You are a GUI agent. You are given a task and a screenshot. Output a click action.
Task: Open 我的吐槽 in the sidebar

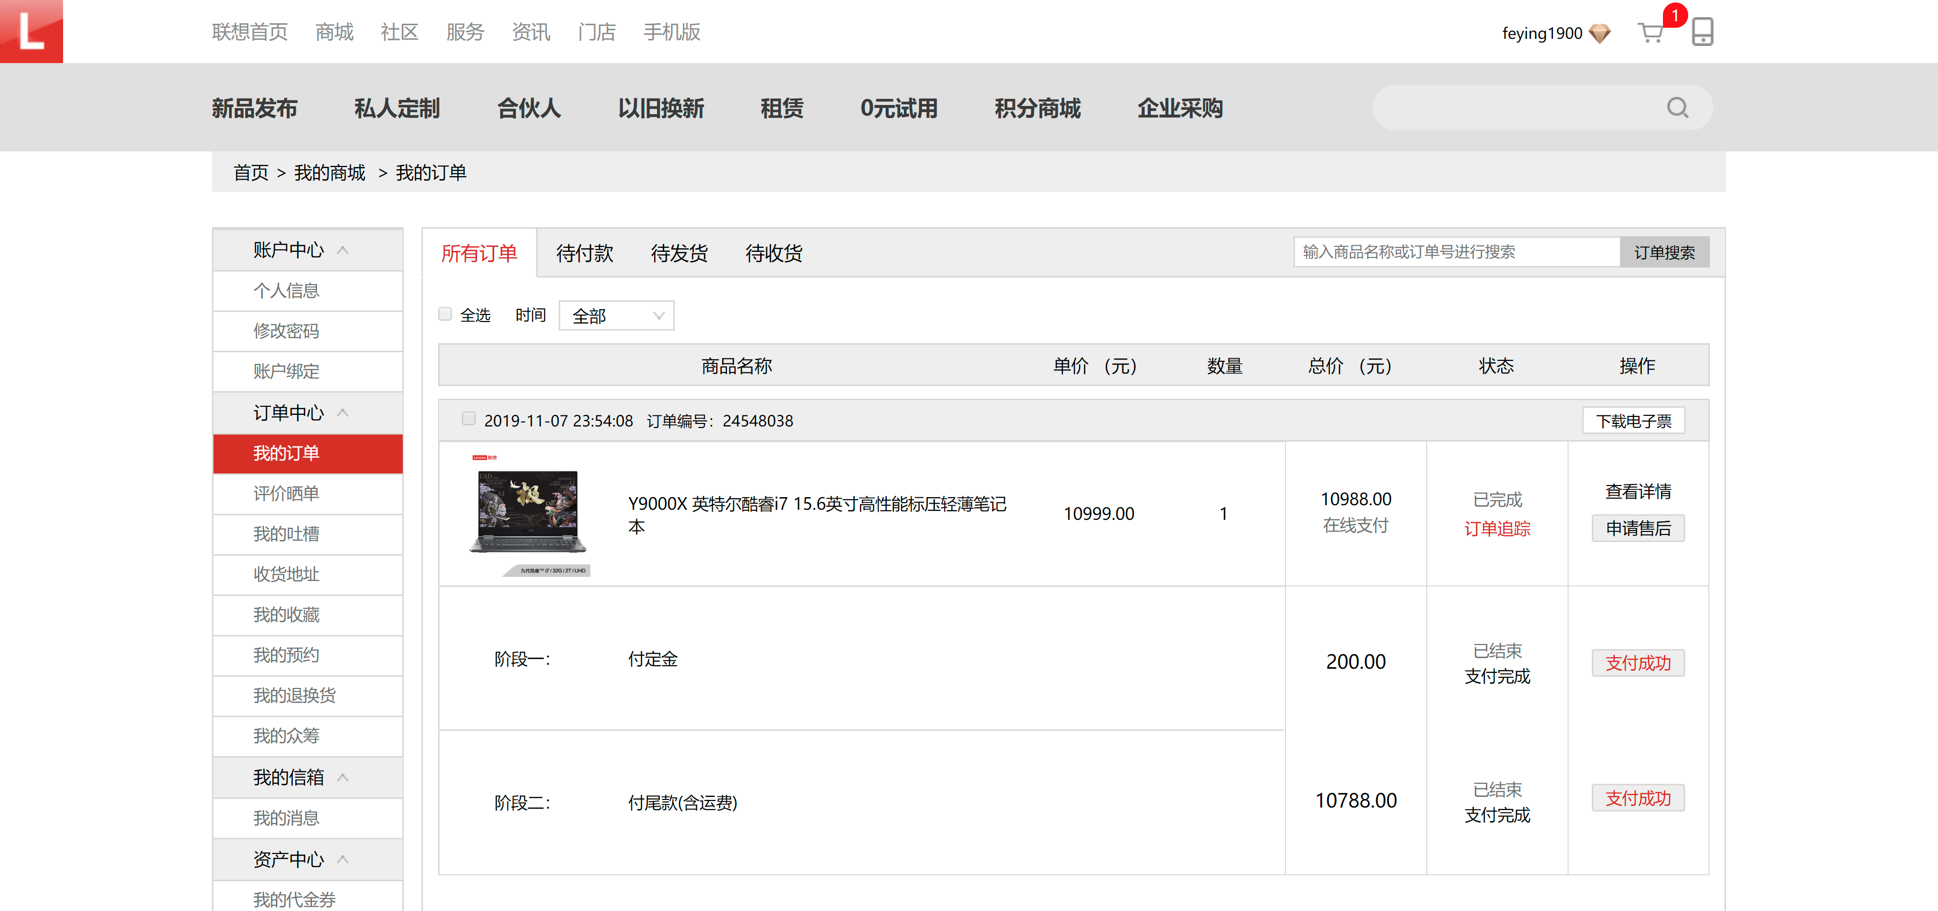pos(308,534)
